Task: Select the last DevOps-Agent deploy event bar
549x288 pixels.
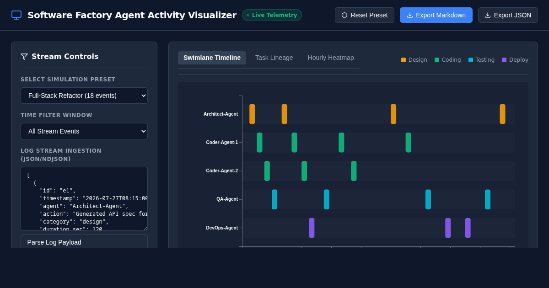Action: point(468,228)
